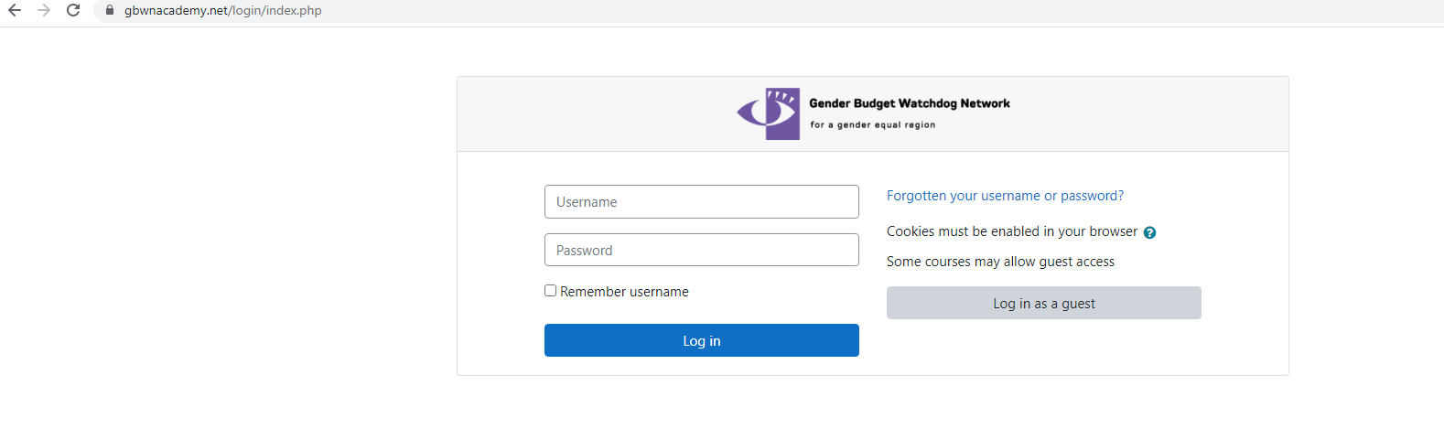Click the purple eye logo
1444x429 pixels.
tap(769, 113)
